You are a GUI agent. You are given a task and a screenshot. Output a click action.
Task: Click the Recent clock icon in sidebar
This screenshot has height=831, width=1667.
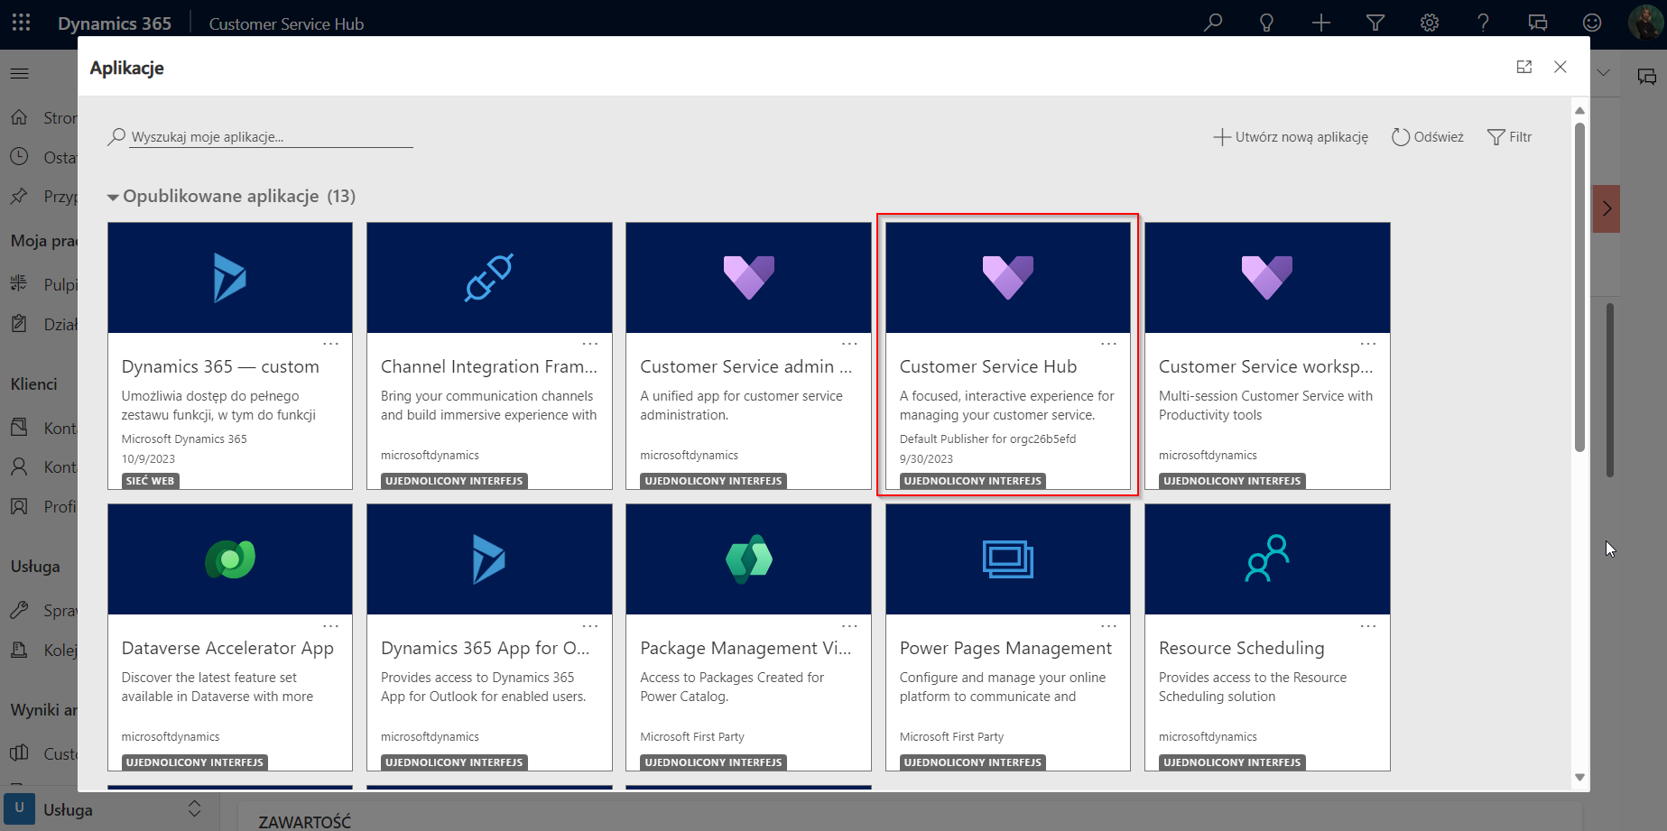(x=19, y=157)
